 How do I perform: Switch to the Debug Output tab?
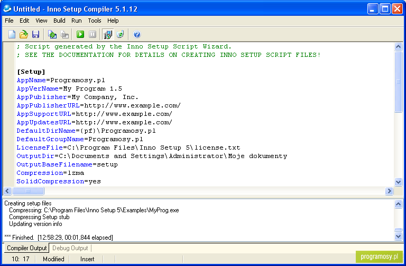[x=70, y=248]
